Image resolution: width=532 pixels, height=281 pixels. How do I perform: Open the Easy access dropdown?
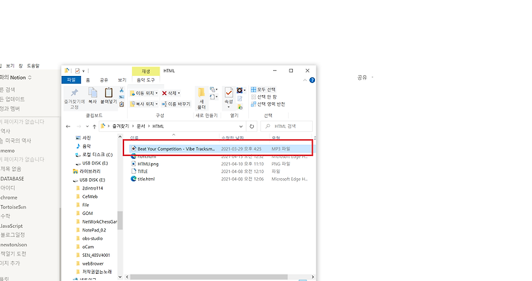[214, 97]
